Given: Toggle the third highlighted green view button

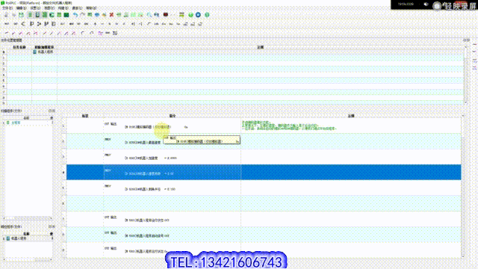Looking at the screenshot, I should [x=45, y=15].
